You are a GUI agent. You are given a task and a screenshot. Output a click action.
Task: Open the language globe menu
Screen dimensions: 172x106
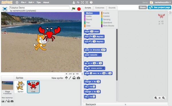[x=17, y=2]
